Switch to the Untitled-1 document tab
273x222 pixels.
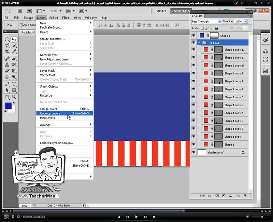(28, 32)
